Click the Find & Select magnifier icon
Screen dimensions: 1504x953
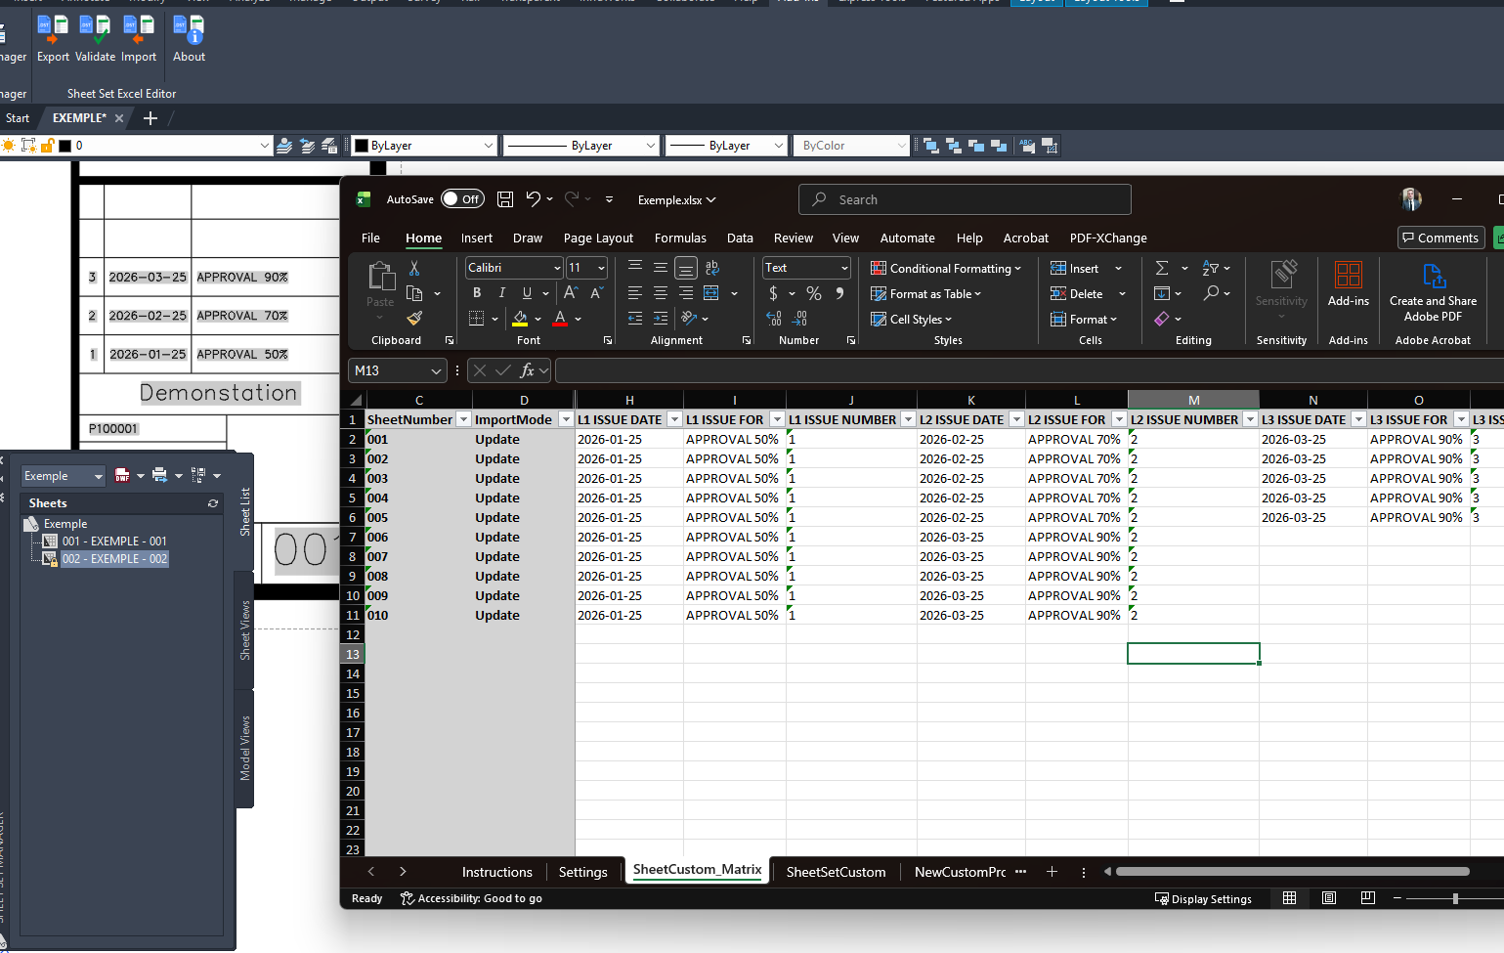[x=1212, y=293]
